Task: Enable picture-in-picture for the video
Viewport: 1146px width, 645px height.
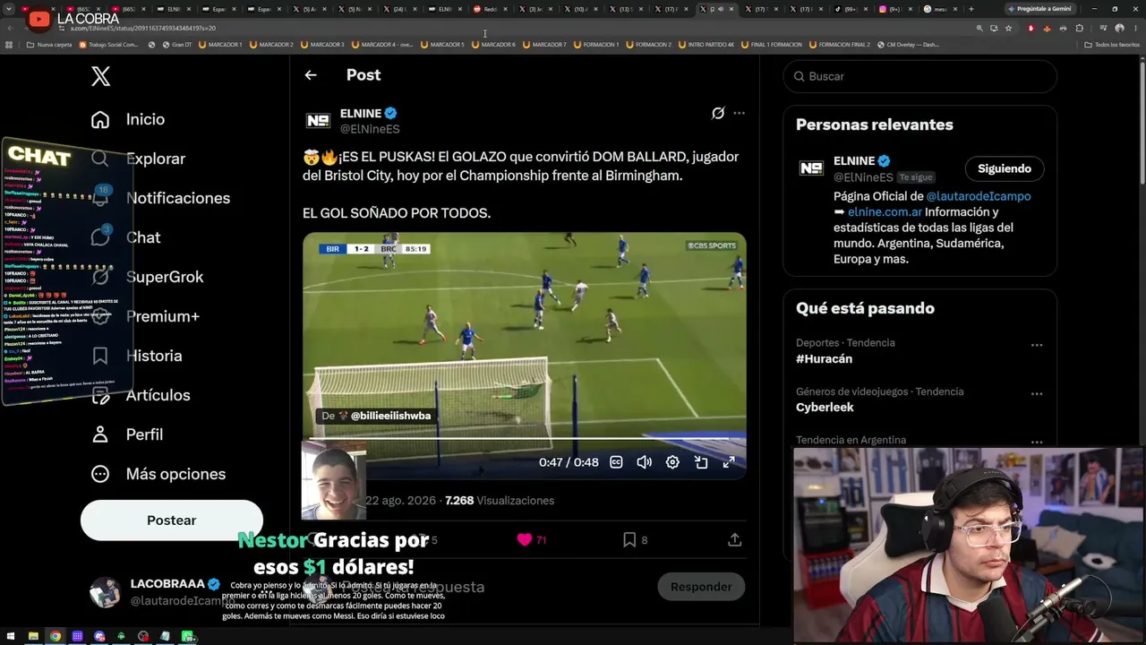Action: [x=701, y=462]
